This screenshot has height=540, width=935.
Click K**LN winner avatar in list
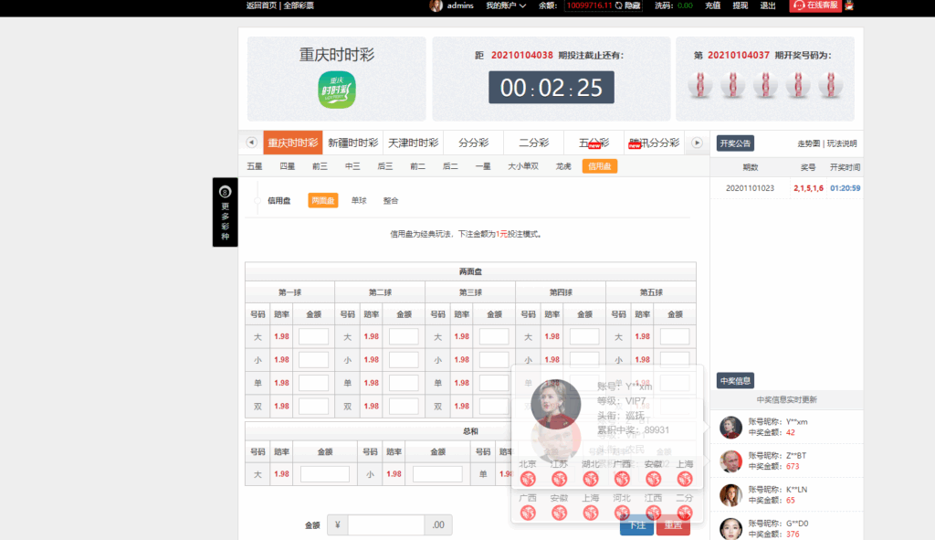point(730,494)
